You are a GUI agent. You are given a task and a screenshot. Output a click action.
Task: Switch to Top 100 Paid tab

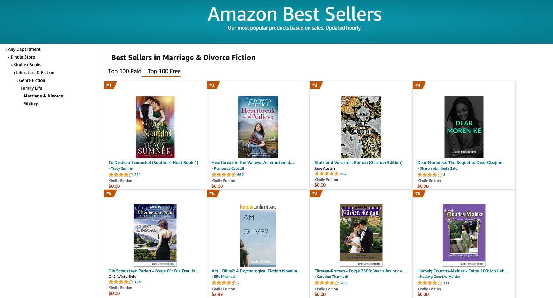click(x=125, y=71)
